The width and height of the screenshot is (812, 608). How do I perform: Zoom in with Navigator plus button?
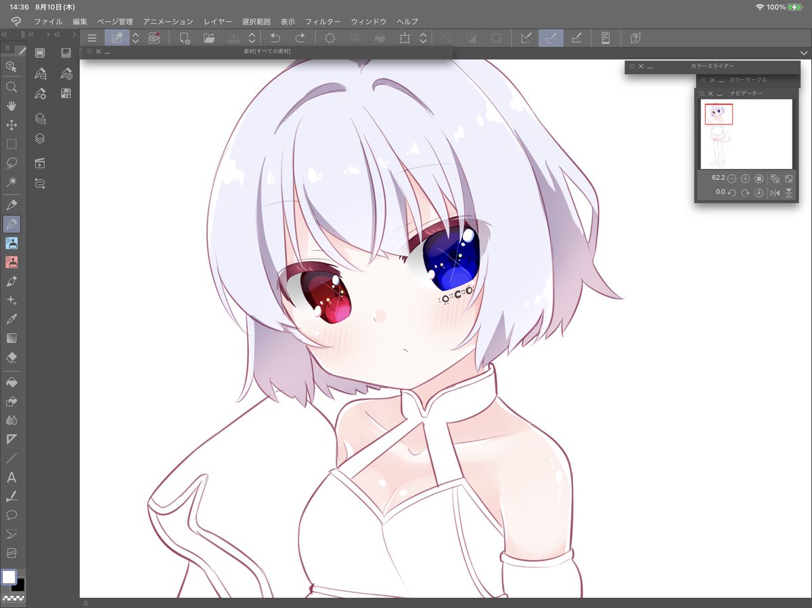point(745,179)
